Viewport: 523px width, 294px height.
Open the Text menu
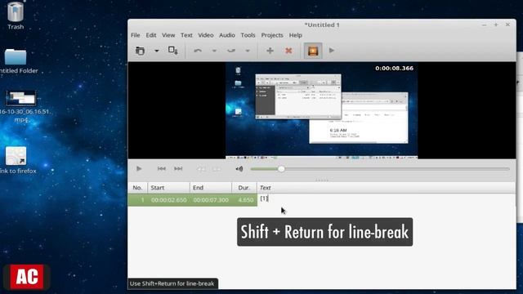pos(186,35)
